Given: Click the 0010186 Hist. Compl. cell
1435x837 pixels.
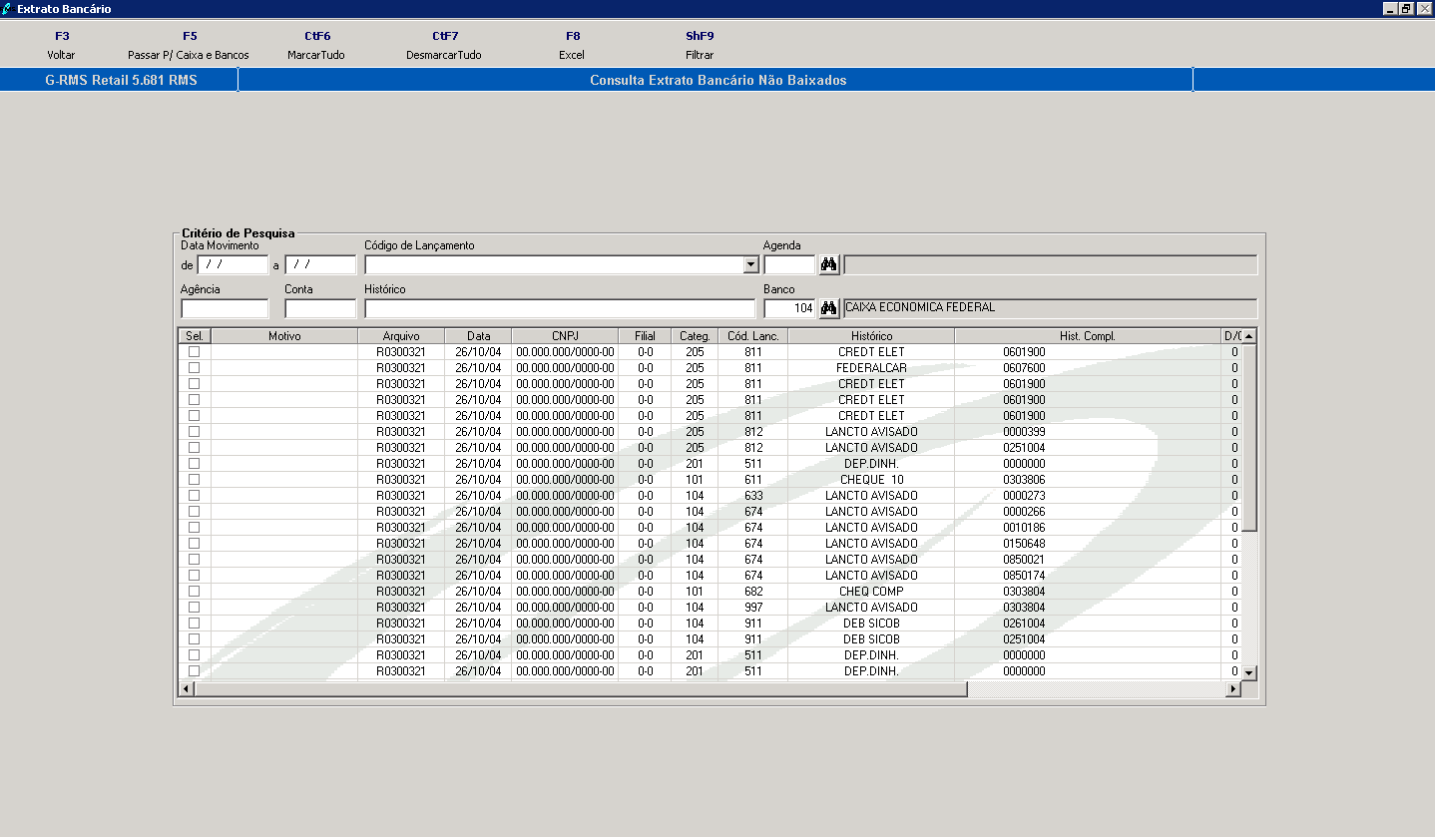Looking at the screenshot, I should [1088, 528].
